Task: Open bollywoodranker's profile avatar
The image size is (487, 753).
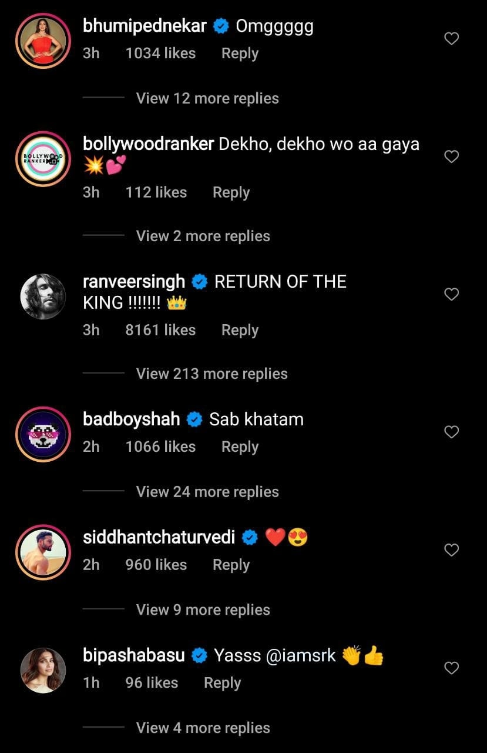Action: [x=43, y=159]
